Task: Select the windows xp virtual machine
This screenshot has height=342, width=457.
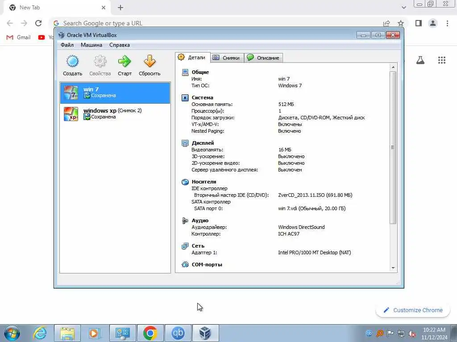Action: 115,114
